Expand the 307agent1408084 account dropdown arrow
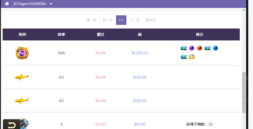Screen dimensions: 253x129 (51, 4)
